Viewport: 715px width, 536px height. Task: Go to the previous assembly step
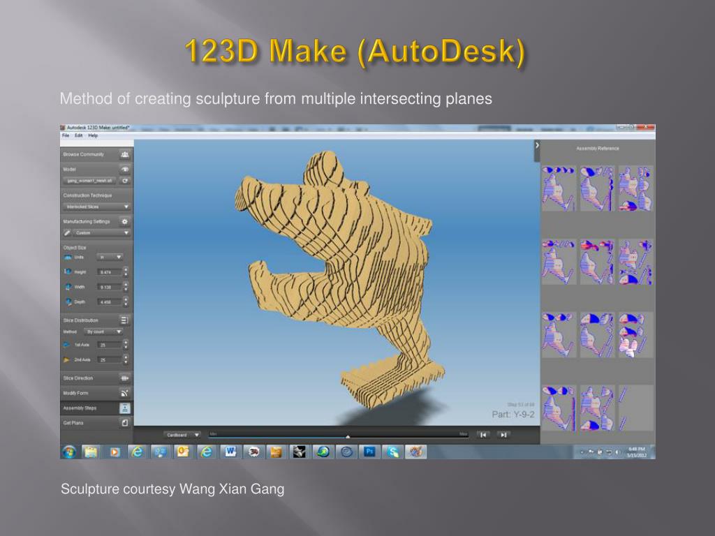click(483, 435)
